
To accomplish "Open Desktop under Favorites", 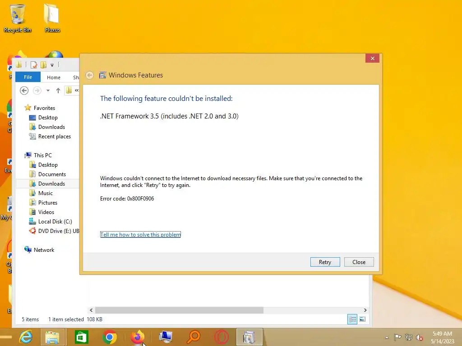I will (x=48, y=118).
